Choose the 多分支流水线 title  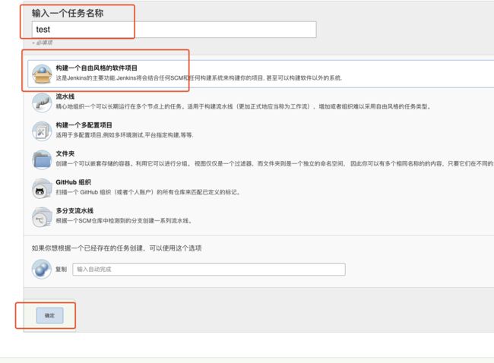(x=74, y=210)
